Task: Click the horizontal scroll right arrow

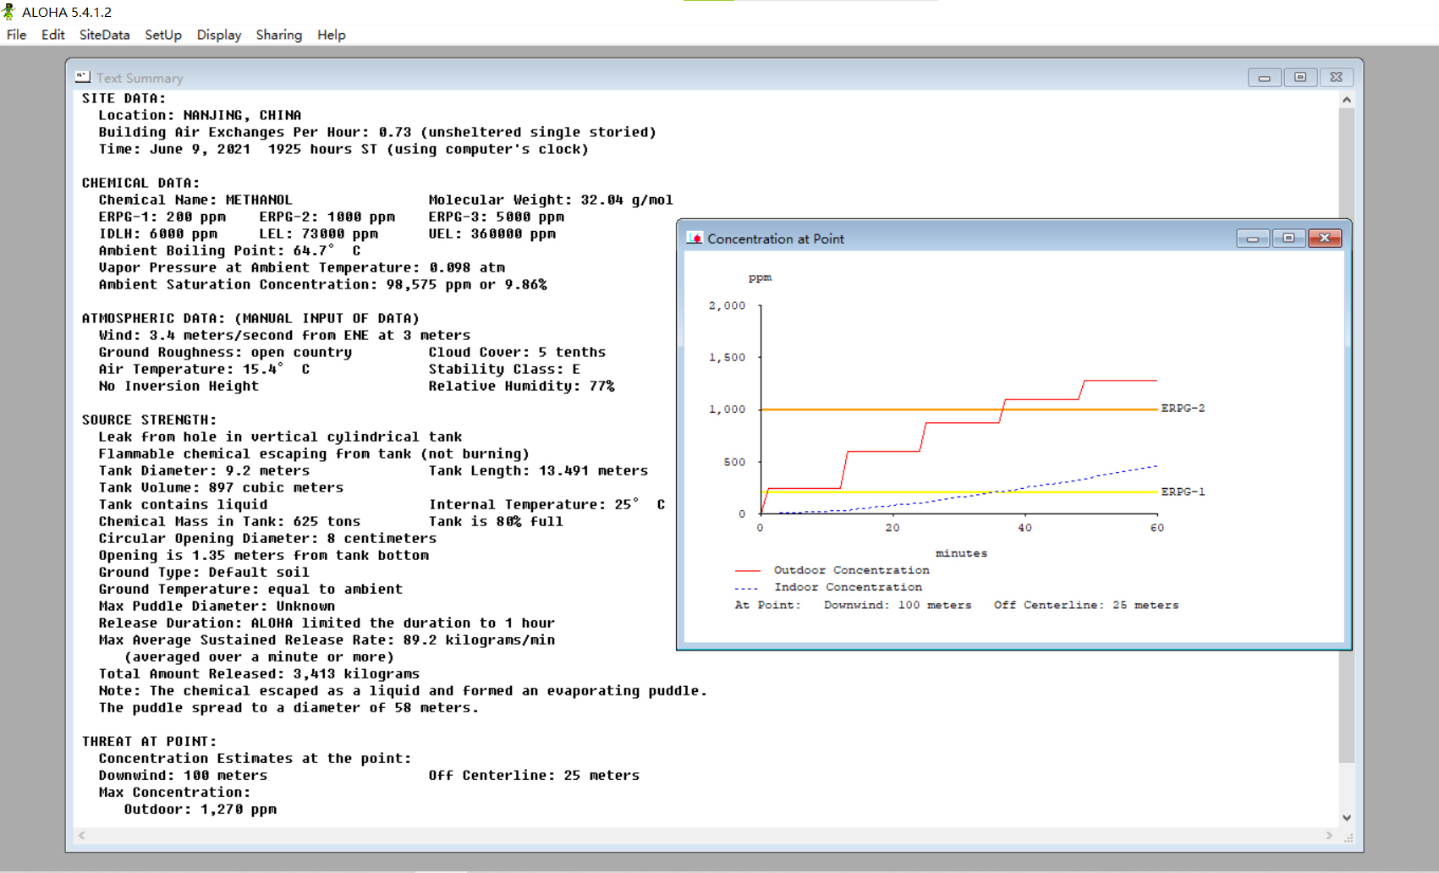Action: click(x=1329, y=836)
